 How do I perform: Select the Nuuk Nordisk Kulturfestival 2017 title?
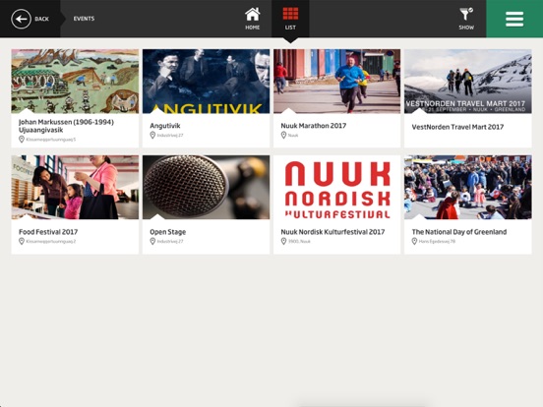[332, 232]
